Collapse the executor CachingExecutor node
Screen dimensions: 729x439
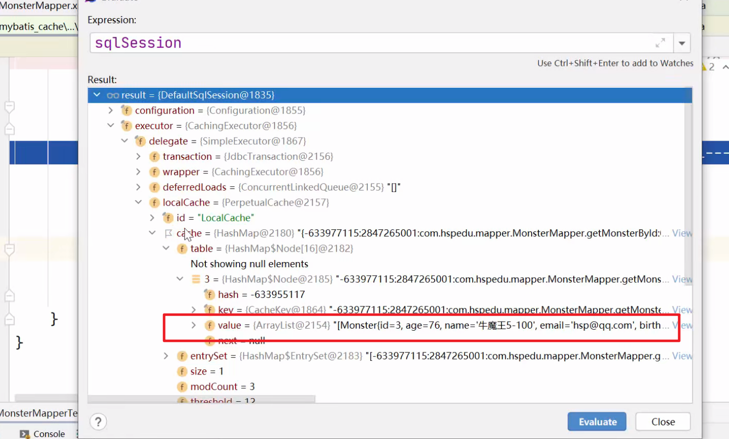(110, 126)
